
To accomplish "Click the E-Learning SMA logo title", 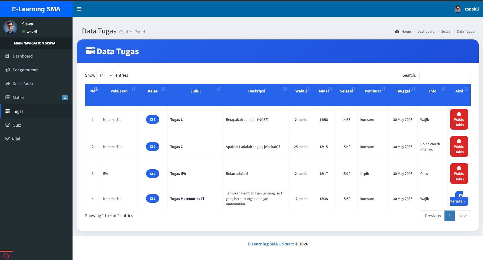I will (36, 9).
